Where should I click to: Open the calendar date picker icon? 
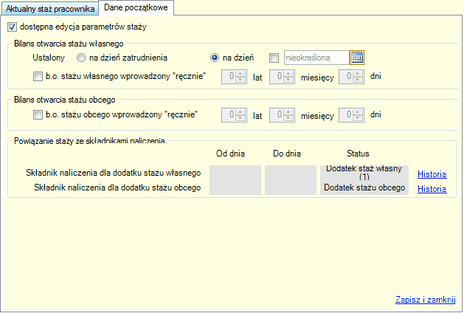pos(356,58)
